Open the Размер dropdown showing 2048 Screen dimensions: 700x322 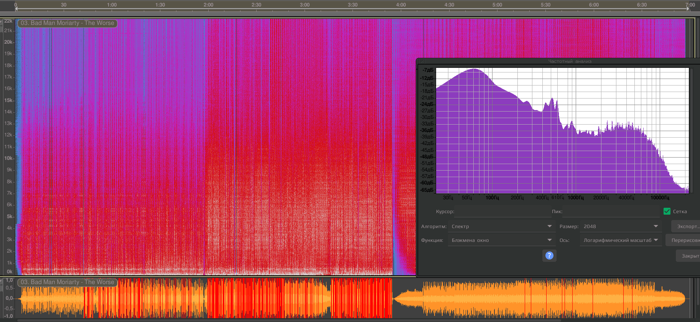click(x=621, y=227)
